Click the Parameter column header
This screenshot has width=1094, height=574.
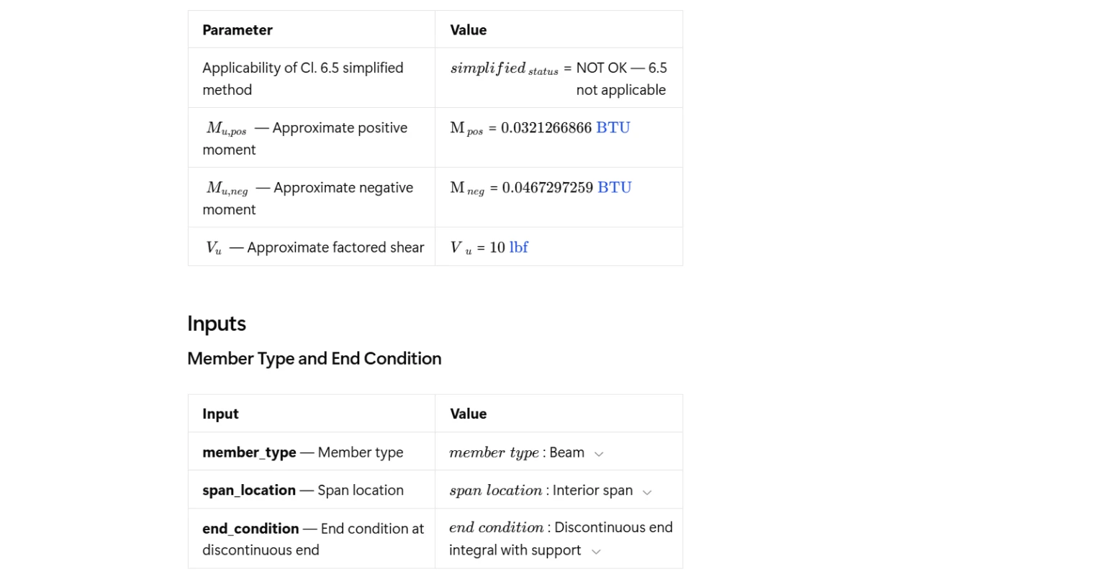(238, 30)
